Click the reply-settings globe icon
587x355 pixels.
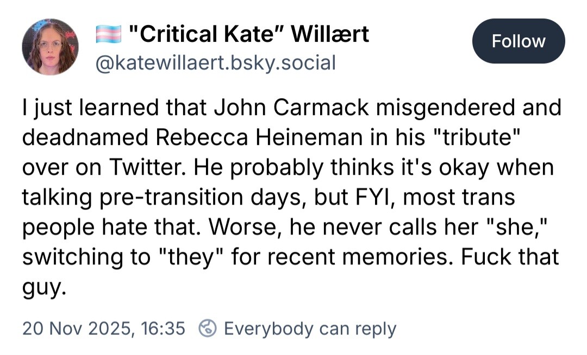click(x=208, y=329)
